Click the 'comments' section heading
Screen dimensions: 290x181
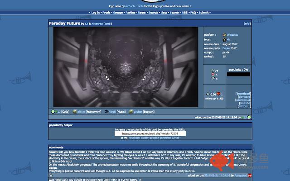[56, 148]
